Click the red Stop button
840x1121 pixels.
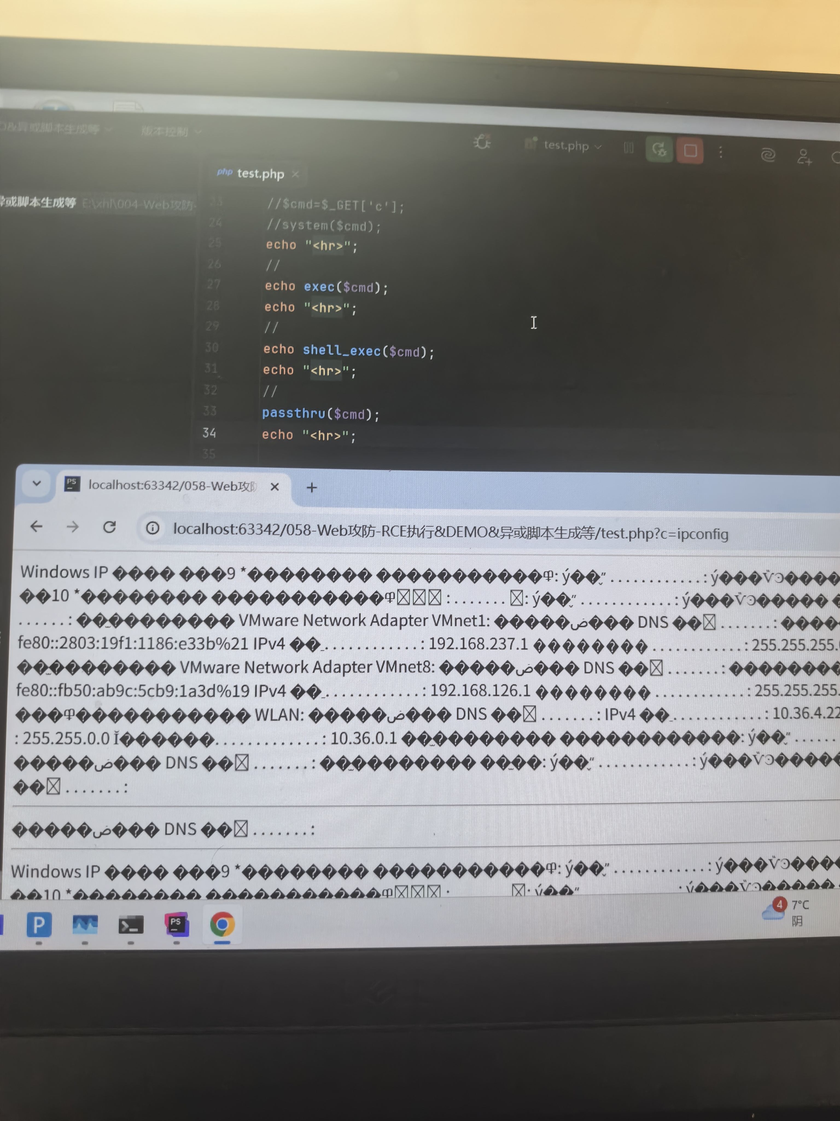pyautogui.click(x=690, y=151)
